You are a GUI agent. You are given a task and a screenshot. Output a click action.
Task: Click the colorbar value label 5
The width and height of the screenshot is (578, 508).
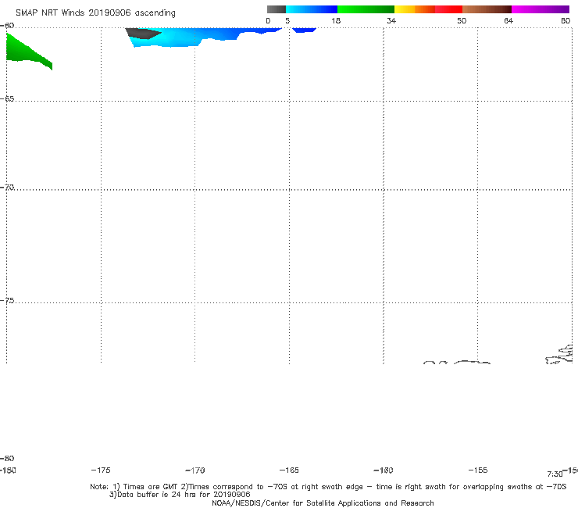point(287,21)
